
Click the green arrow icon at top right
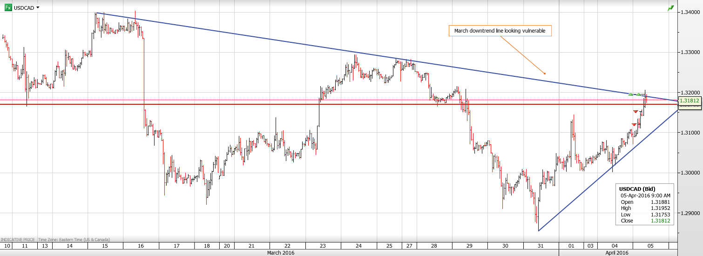pos(671,8)
